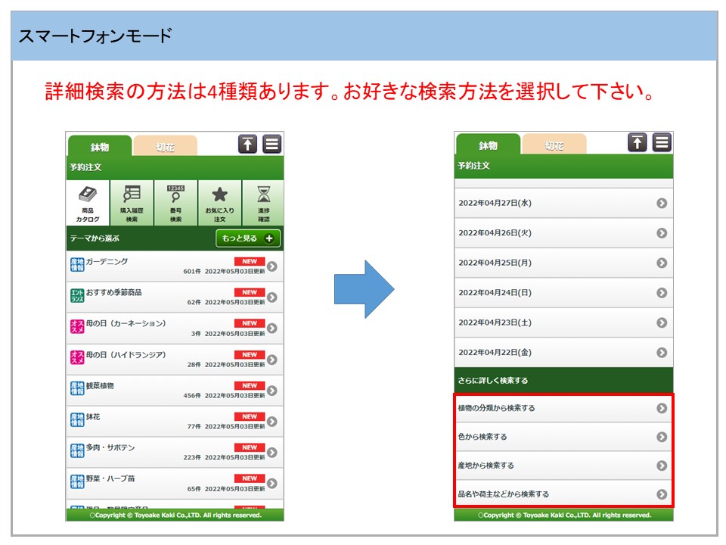The image size is (726, 545).
Task: Switch to 切花 tab on right phone screen
Action: click(554, 145)
